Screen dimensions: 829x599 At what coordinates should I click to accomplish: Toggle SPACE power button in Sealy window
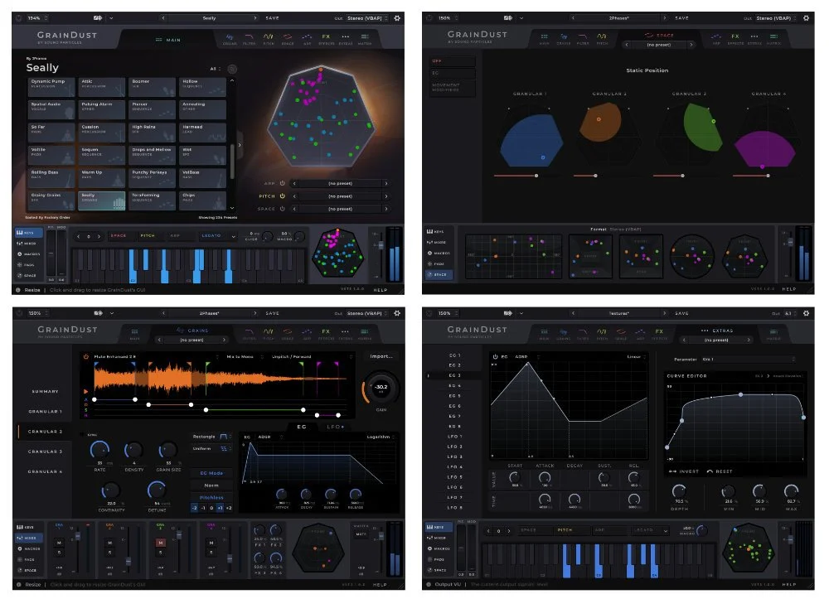(283, 209)
